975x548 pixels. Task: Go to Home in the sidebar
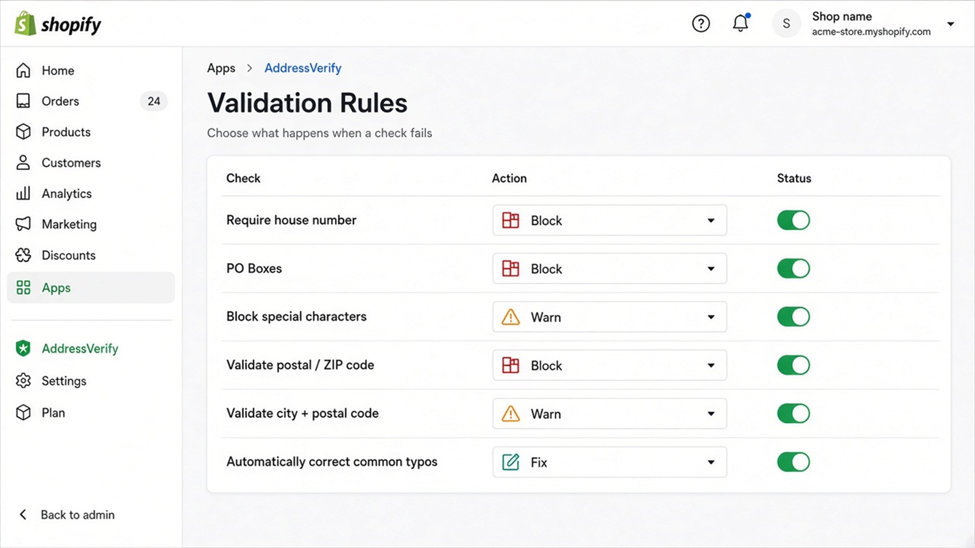tap(91, 71)
